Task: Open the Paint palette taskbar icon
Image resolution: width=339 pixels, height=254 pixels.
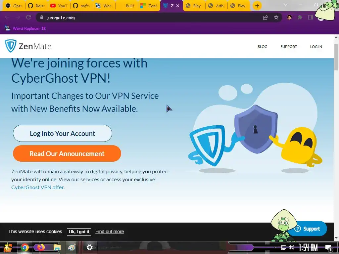Action: (72, 247)
